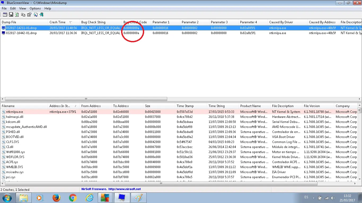Click the upper pane scrollbar left arrow
Screen dimensions: 362x203
[x=2, y=99]
